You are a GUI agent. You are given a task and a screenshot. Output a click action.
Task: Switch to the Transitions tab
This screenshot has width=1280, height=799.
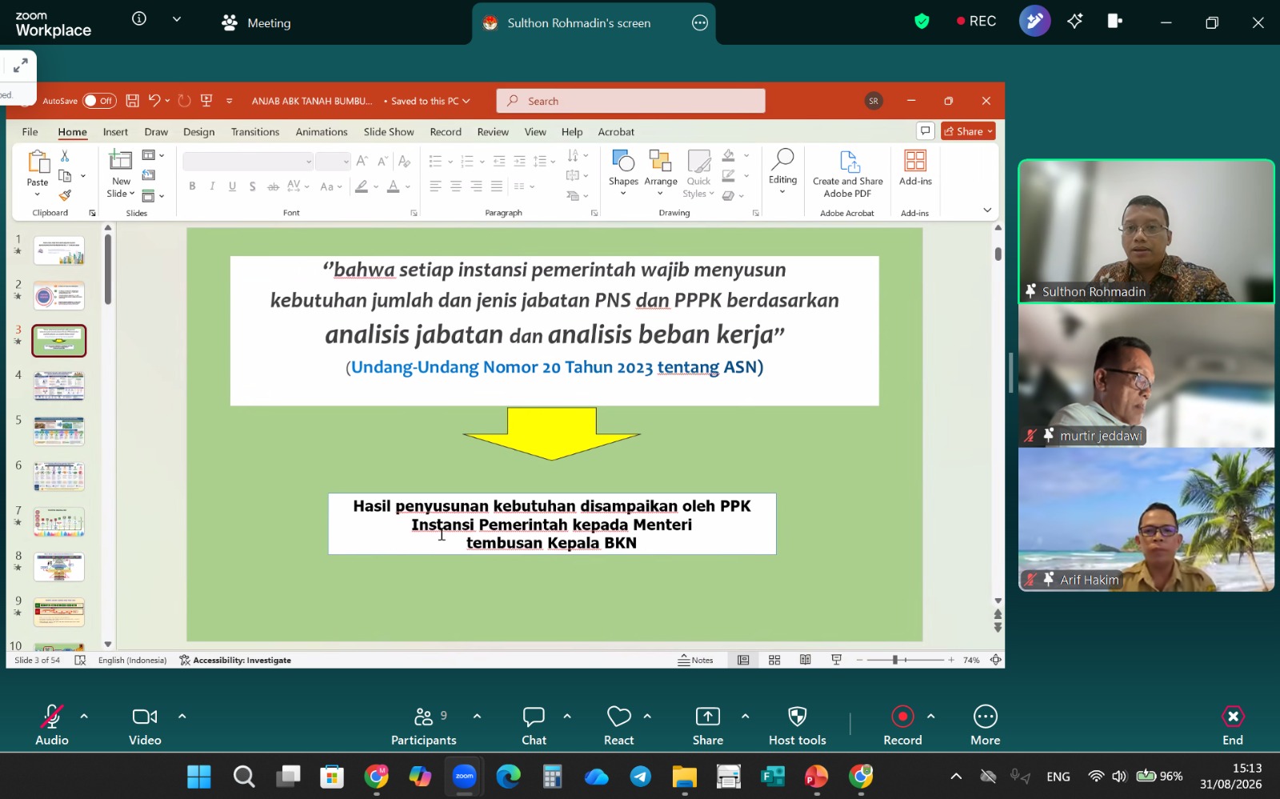point(255,132)
